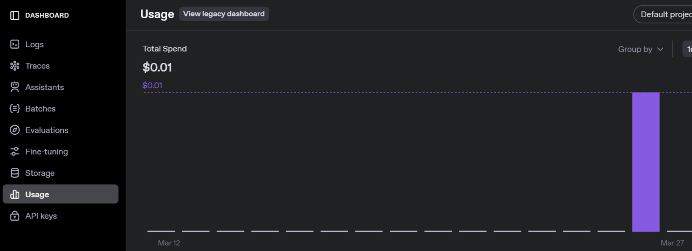
Task: Open the Default project selector
Action: point(663,15)
